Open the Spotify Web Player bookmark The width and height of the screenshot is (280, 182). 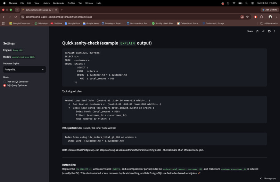pos(163,23)
